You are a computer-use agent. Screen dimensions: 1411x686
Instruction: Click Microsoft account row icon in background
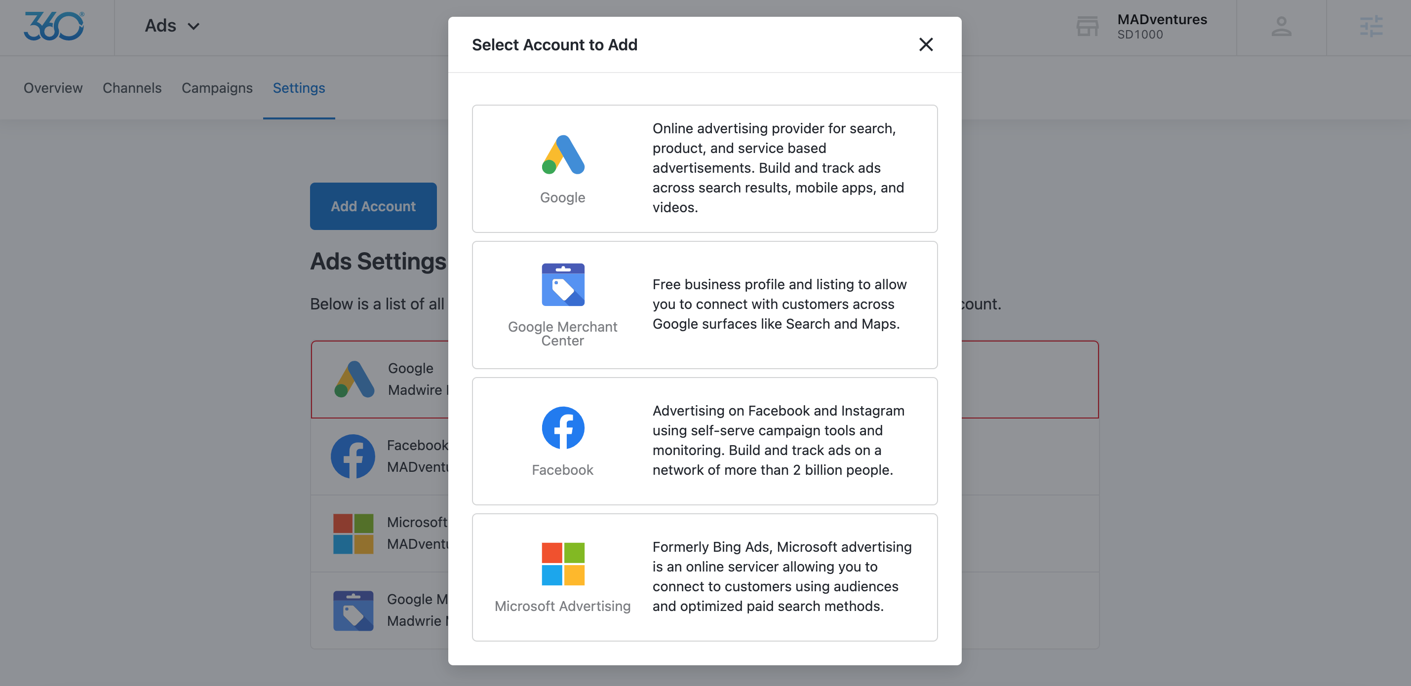click(353, 533)
